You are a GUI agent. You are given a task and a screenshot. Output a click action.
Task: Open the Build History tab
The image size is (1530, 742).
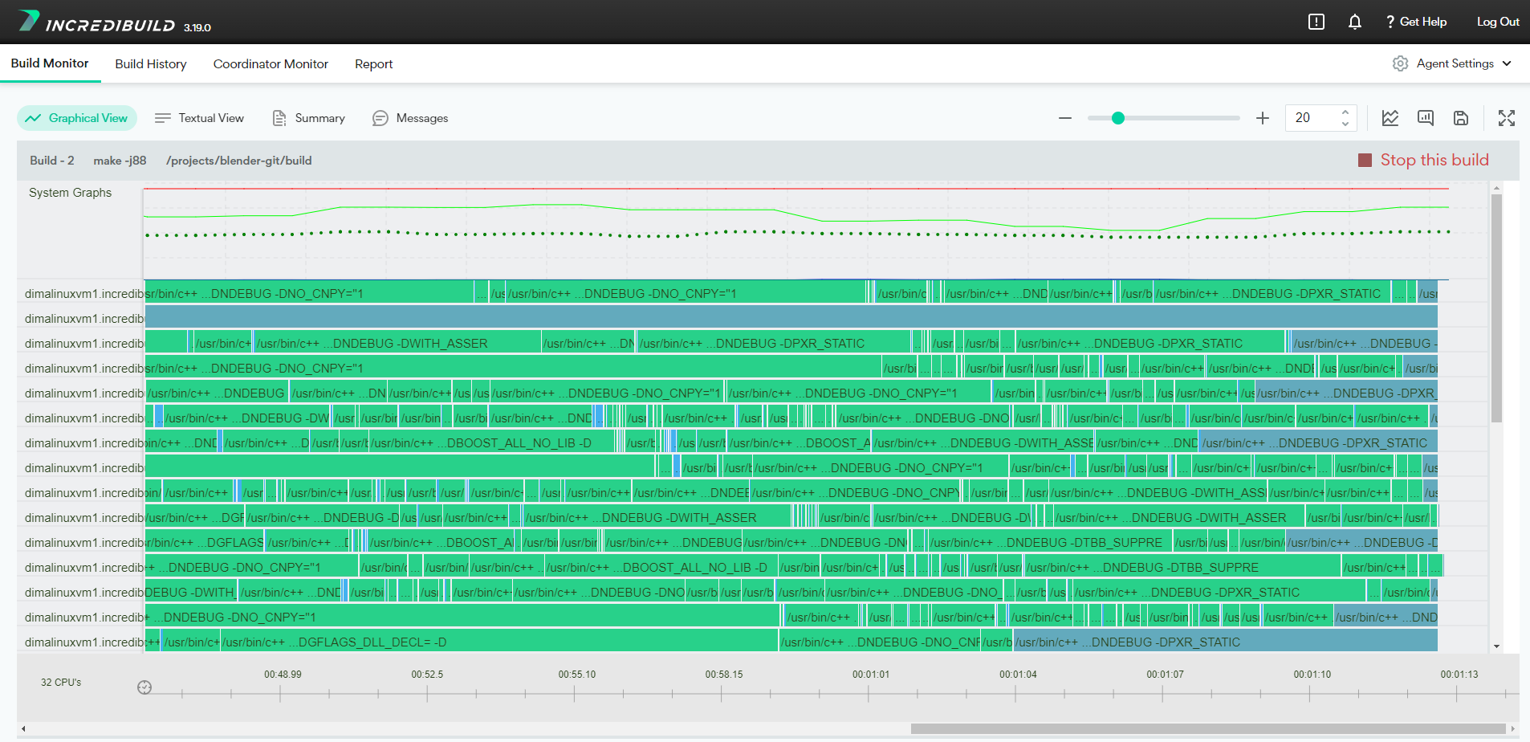coord(151,64)
